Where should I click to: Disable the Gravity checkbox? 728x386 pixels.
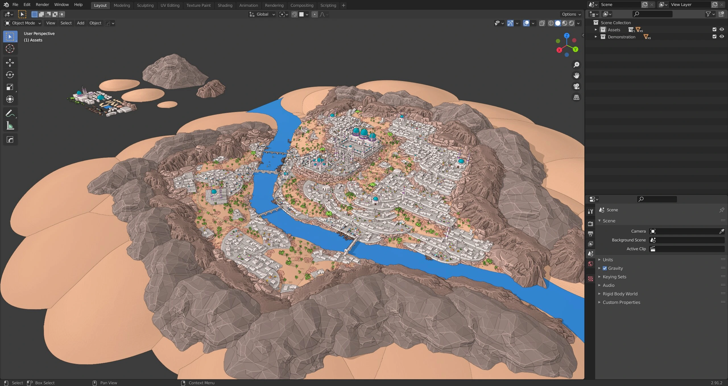(605, 268)
